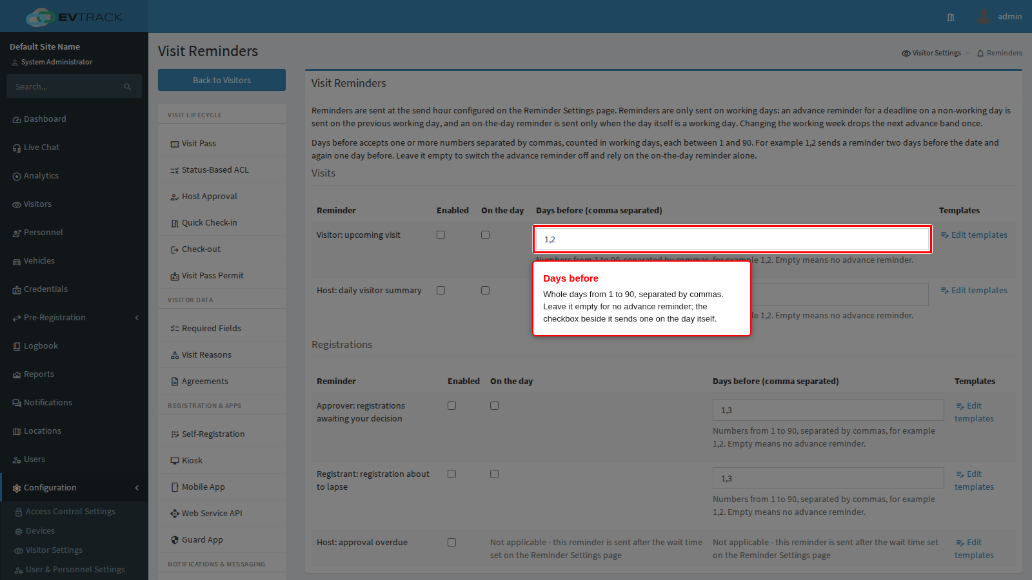Image resolution: width=1032 pixels, height=580 pixels.
Task: Click the Analytics icon in the sidebar
Action: pyautogui.click(x=17, y=177)
